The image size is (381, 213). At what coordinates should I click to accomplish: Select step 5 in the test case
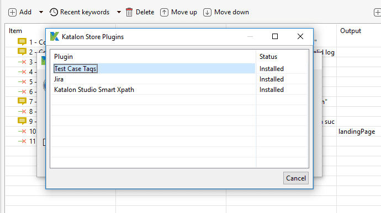point(27,82)
